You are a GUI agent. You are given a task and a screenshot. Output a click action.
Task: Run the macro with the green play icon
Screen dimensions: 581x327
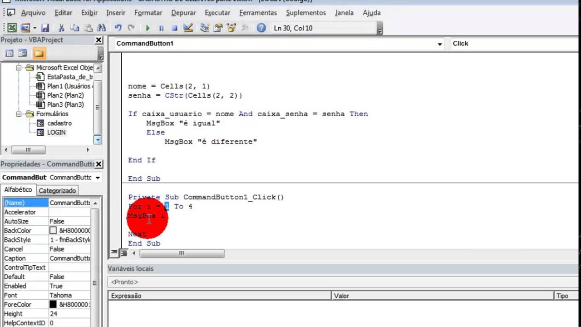(x=148, y=28)
